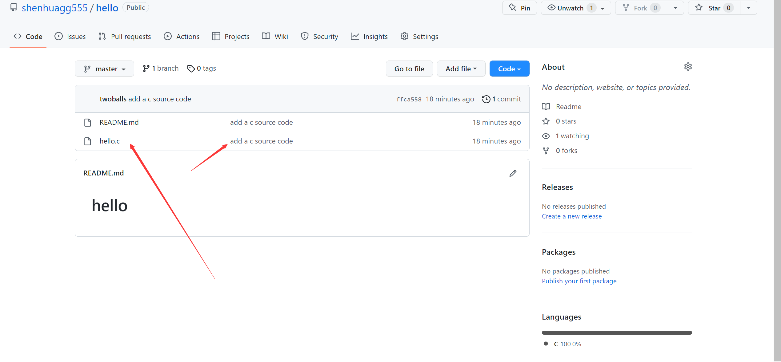The height and width of the screenshot is (362, 781).
Task: Click the file icon beside README.md
Action: pyautogui.click(x=88, y=122)
